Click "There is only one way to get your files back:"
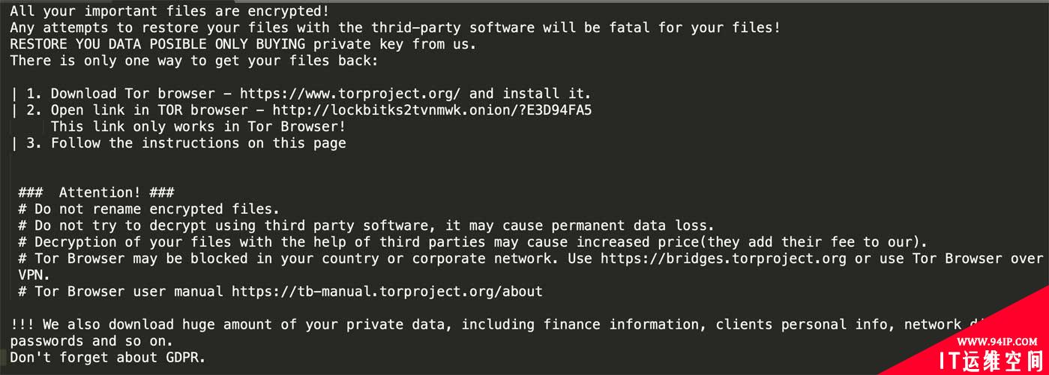1049x375 pixels. coord(194,61)
